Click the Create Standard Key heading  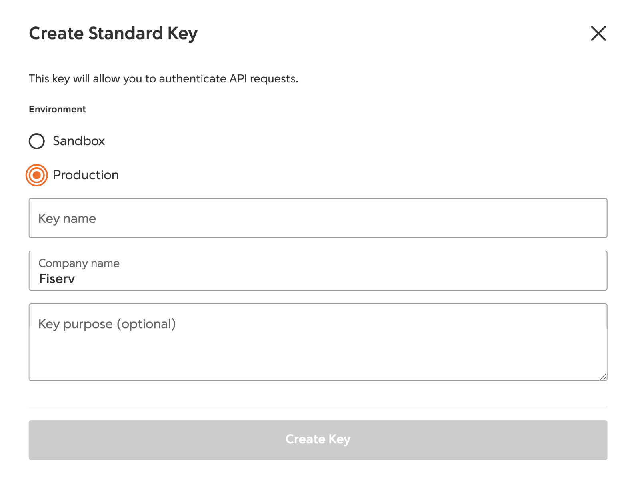(x=113, y=34)
